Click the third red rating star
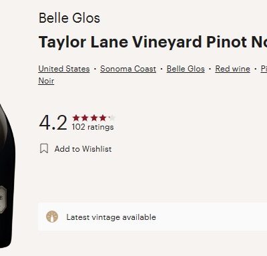267x256 pixels. [94, 118]
